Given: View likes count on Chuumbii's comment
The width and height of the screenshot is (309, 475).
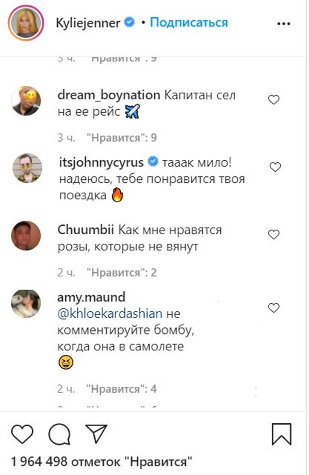Looking at the screenshot, I should pos(121,273).
